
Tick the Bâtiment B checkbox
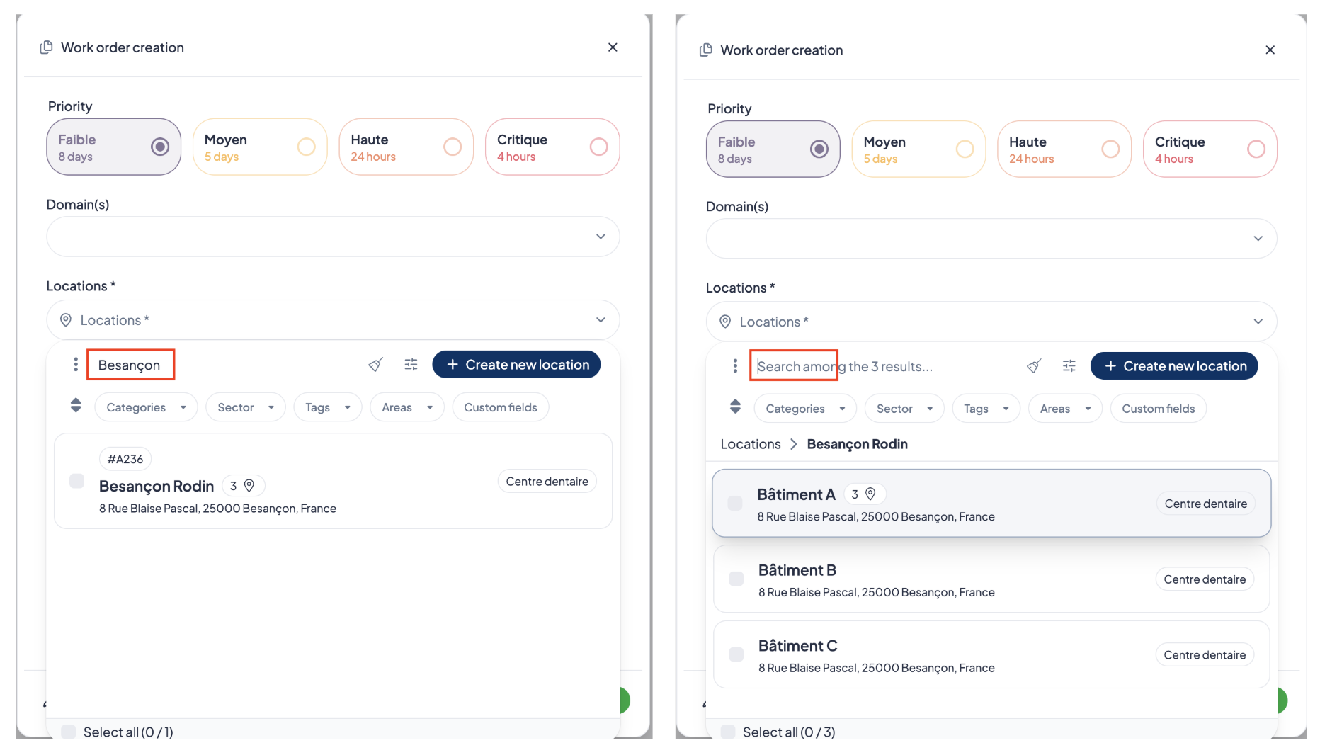pyautogui.click(x=736, y=579)
